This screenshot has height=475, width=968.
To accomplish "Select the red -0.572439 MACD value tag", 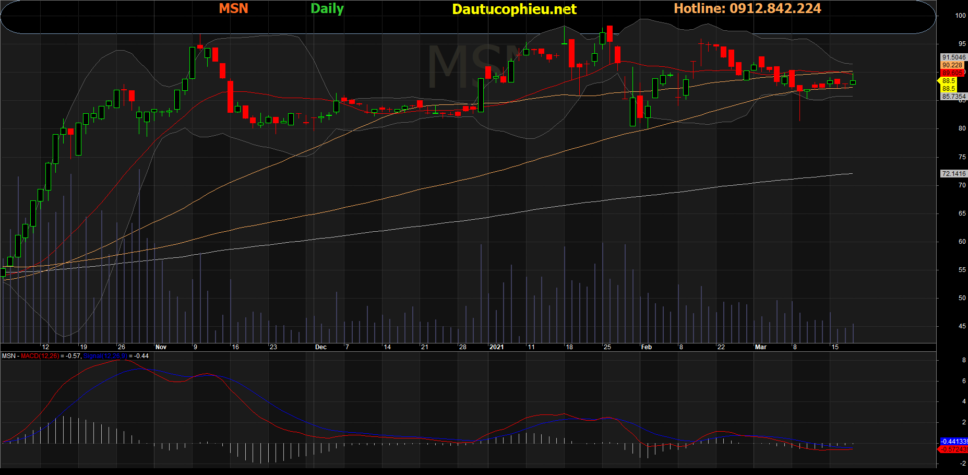I will pyautogui.click(x=954, y=449).
